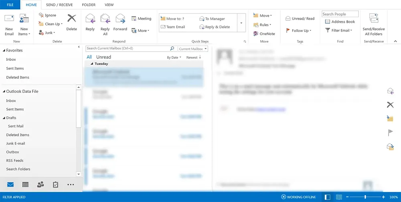
Task: Reply with a Meeting
Action: click(141, 19)
